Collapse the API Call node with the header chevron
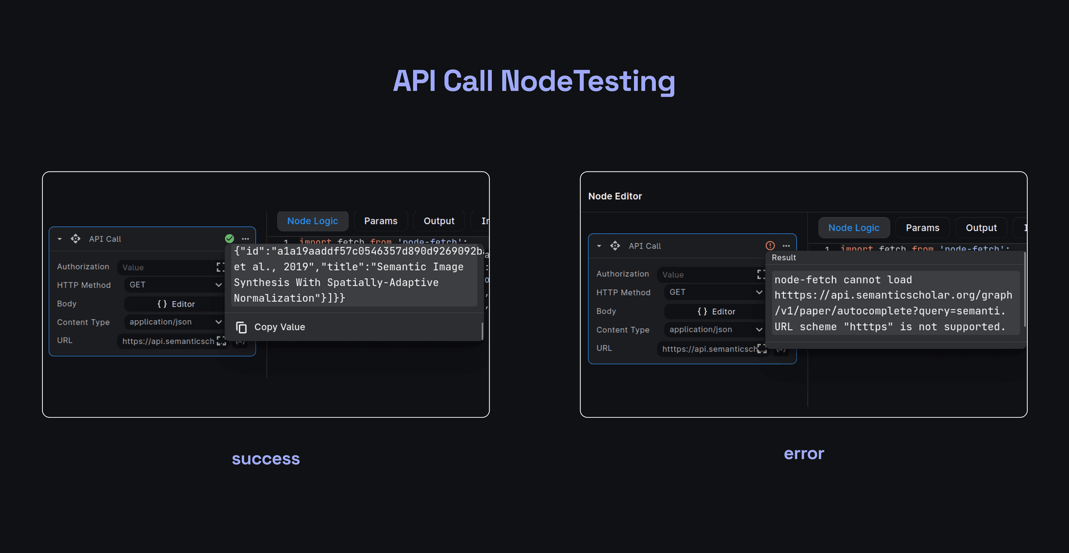1069x553 pixels. (60, 238)
